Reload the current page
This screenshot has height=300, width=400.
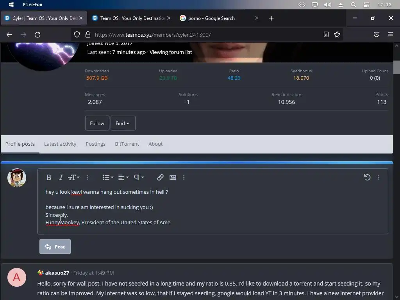(x=37, y=35)
